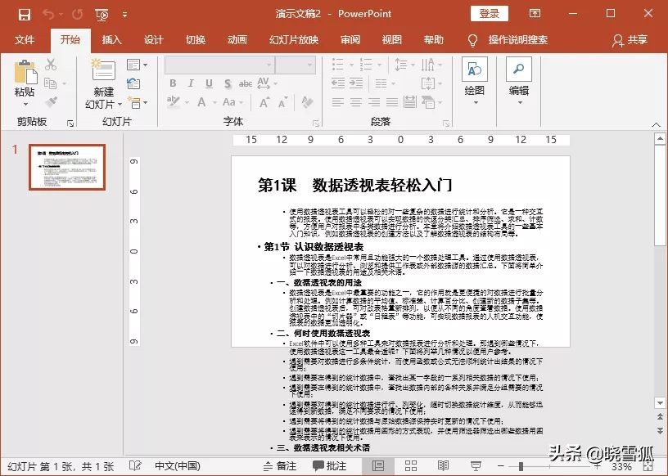Switch to Slide Sorter view

tap(409, 465)
